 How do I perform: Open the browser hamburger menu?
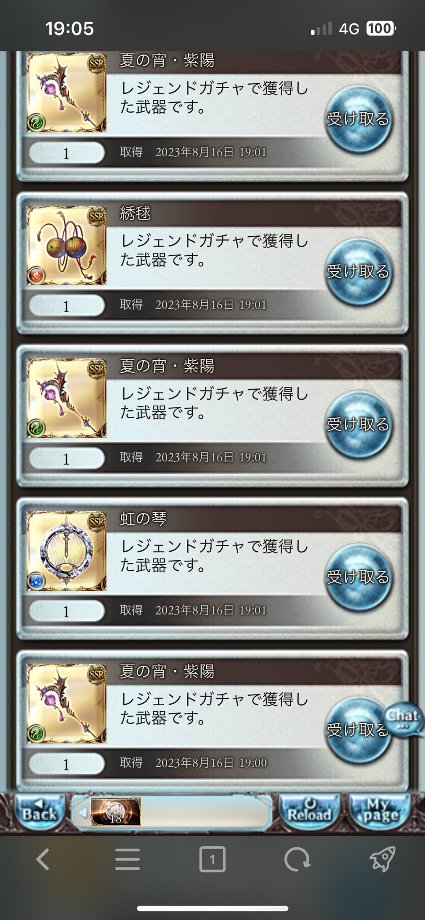pos(128,859)
